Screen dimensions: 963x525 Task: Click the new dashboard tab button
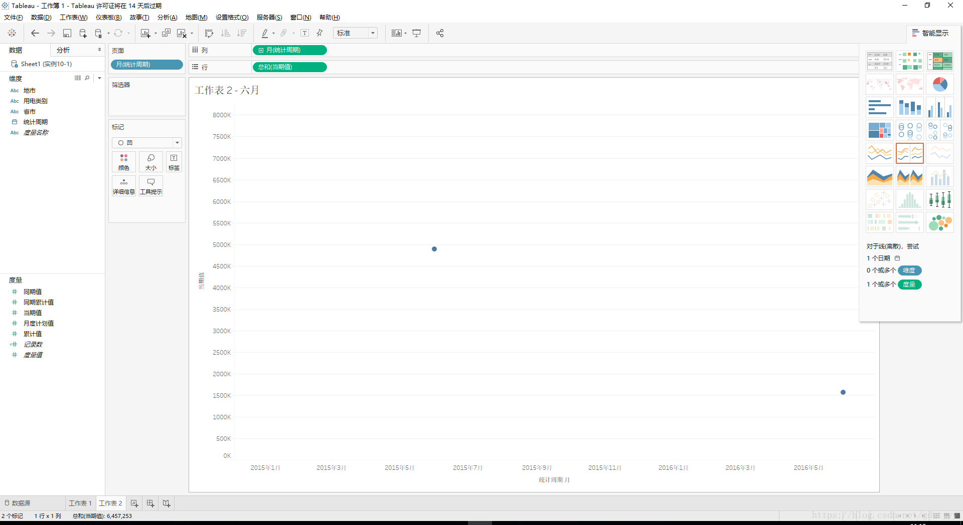150,503
